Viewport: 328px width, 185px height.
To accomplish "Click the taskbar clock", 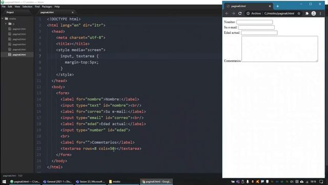I will click(x=313, y=181).
